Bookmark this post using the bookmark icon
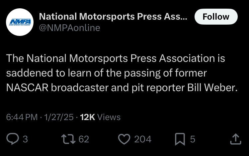249x156 pixels. coord(180,139)
